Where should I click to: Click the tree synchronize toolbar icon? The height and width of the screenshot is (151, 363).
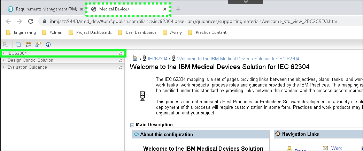point(28,44)
